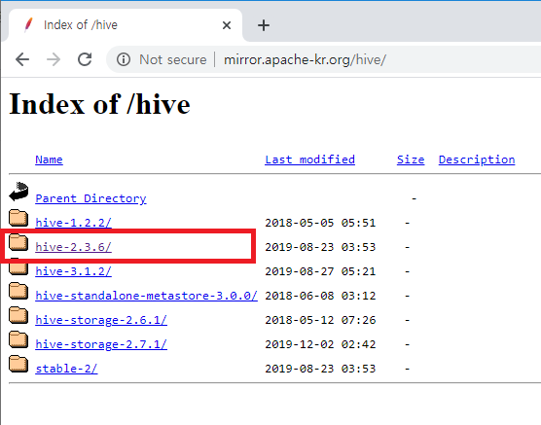541x425 pixels.
Task: Sort by Size column header
Action: (411, 159)
